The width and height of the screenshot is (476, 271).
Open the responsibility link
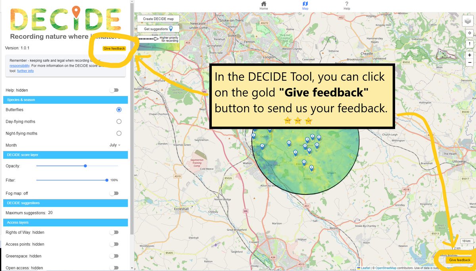click(19, 66)
